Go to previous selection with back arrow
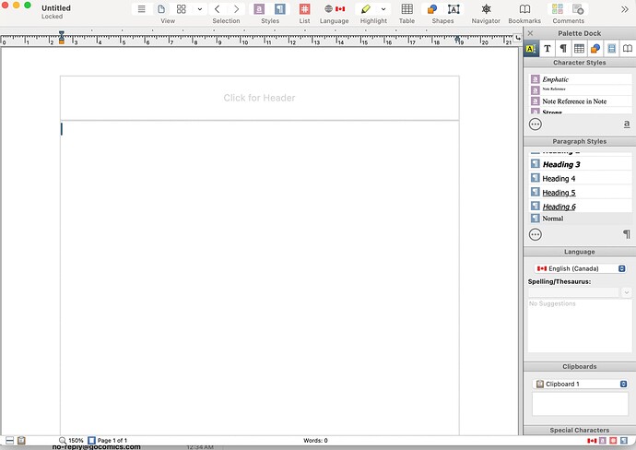Viewport: 636px width, 450px height. click(217, 9)
